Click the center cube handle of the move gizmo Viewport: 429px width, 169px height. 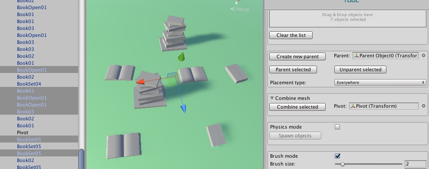[172, 79]
